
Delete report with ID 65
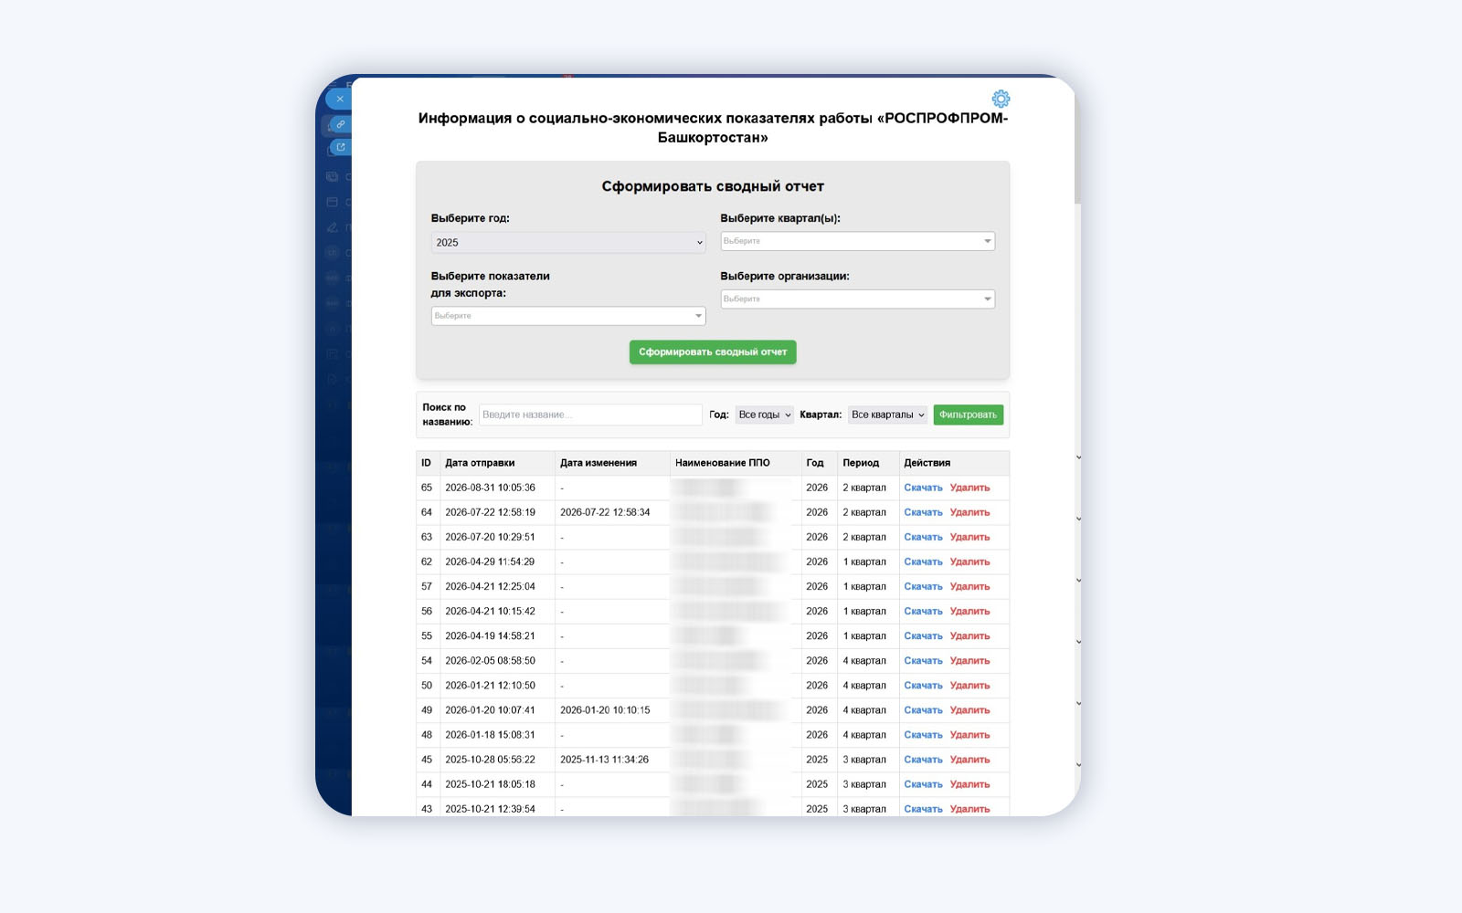pyautogui.click(x=969, y=488)
